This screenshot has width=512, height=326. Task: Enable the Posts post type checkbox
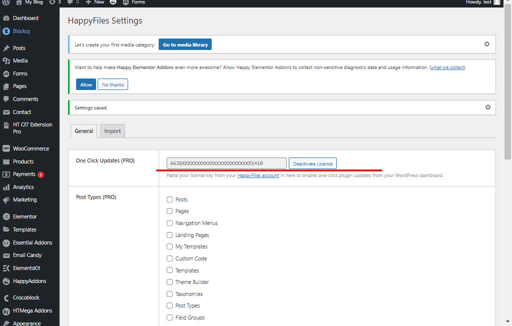click(x=170, y=199)
